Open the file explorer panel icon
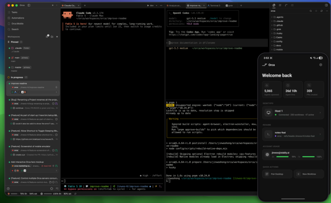This screenshot has height=203, width=331. tap(274, 5)
